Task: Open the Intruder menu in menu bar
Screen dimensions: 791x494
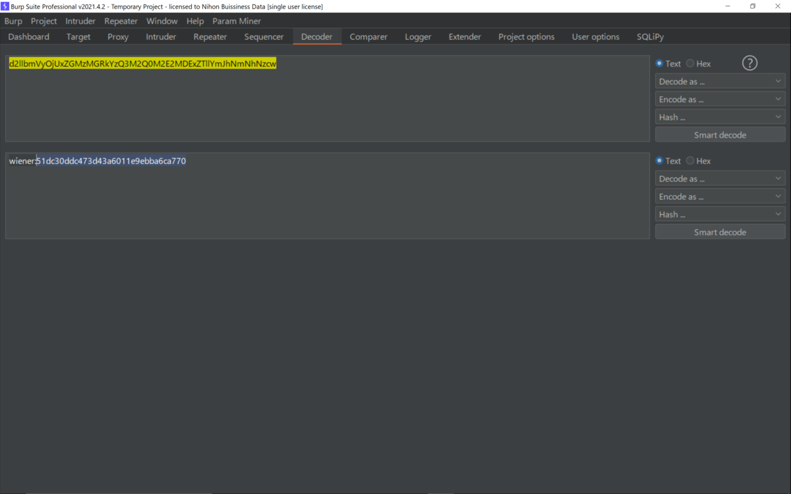Action: (x=80, y=21)
